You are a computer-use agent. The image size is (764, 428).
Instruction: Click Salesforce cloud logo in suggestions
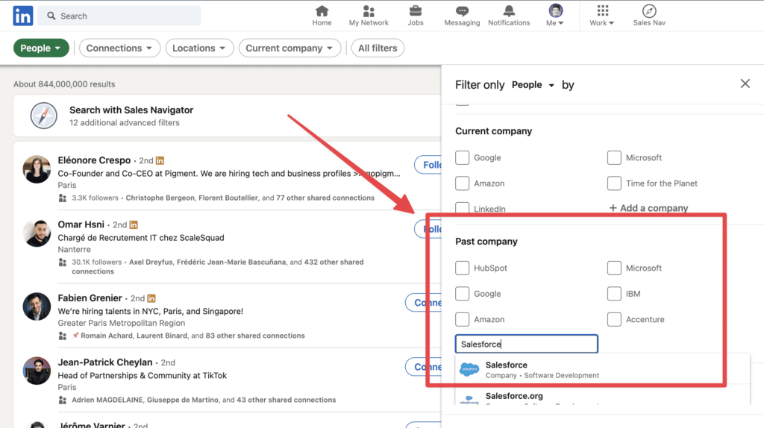pyautogui.click(x=469, y=370)
